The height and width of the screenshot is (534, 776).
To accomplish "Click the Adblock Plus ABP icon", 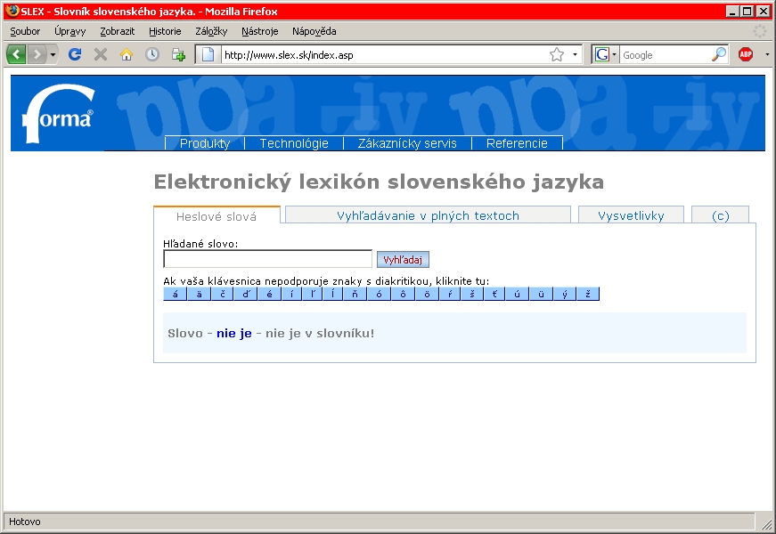I will (x=746, y=54).
